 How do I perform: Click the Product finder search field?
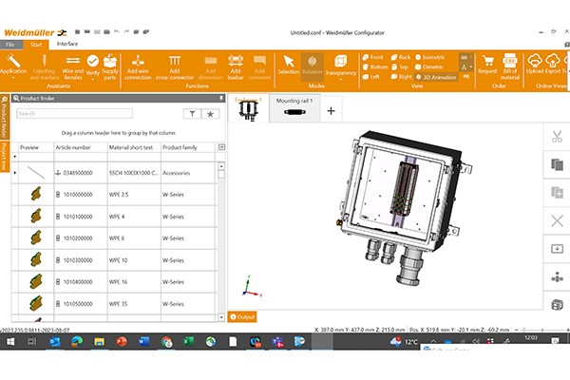[x=74, y=113]
